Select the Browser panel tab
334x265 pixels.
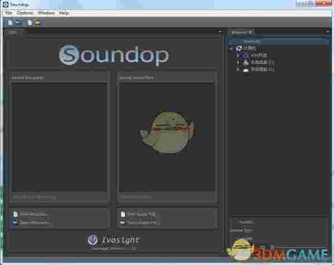click(241, 33)
